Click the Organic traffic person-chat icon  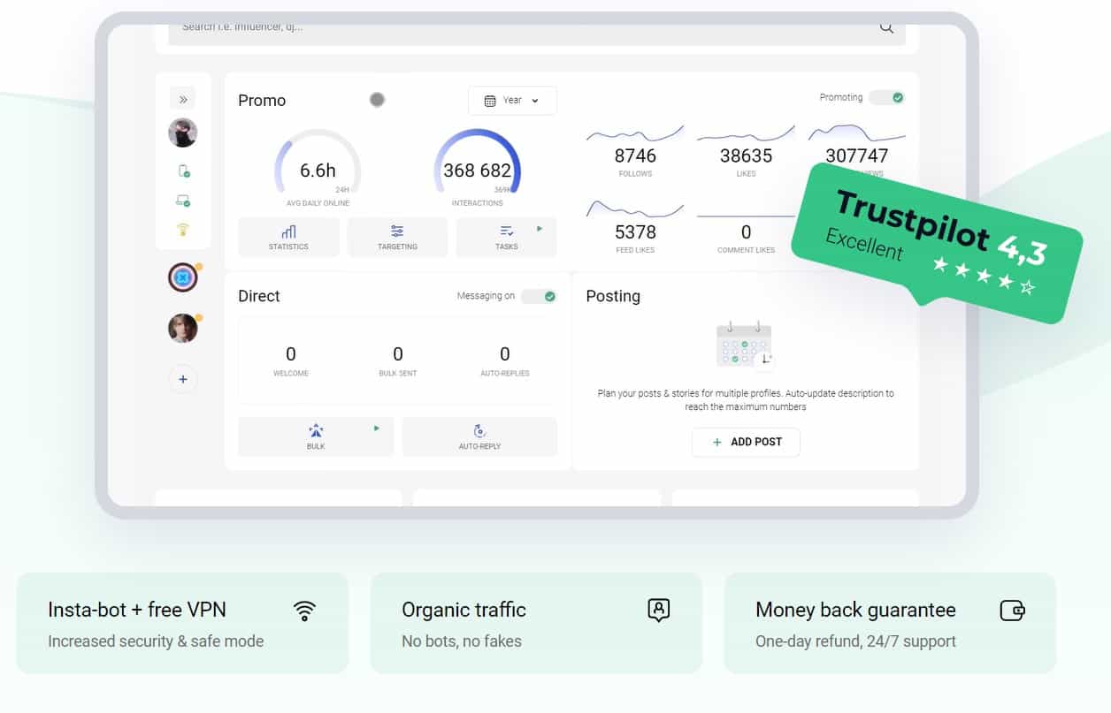[658, 610]
